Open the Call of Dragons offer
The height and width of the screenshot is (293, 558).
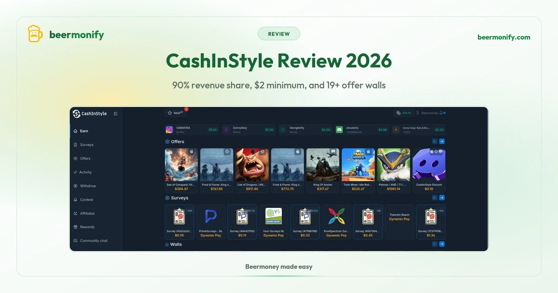[x=252, y=170]
